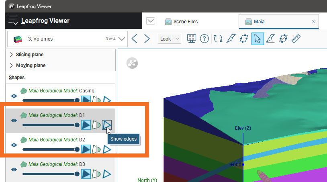Screen dimensions: 327x182
Task: Toggle show back faces for Casing
Action: pos(96,100)
